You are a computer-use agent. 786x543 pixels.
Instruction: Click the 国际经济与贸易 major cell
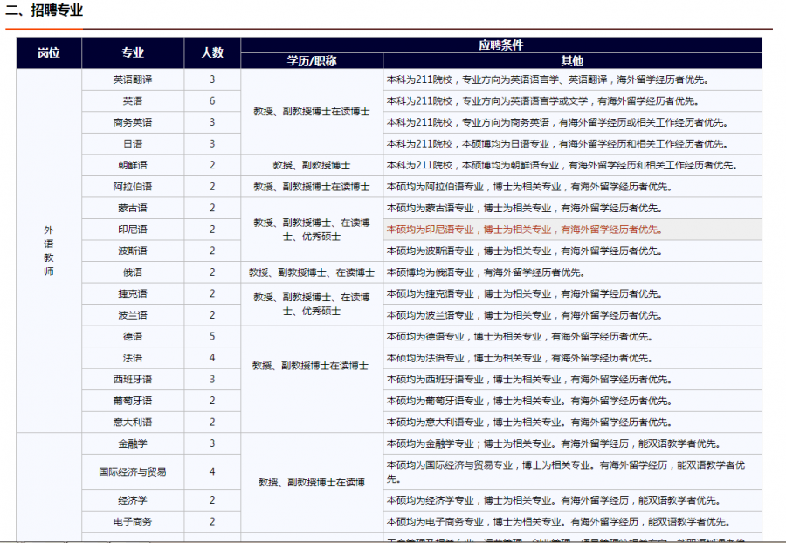[133, 471]
